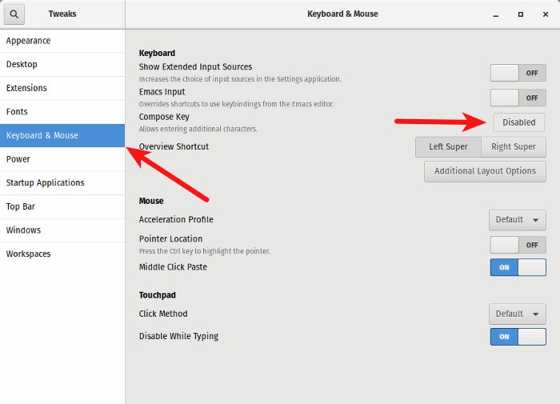Open the Appearance section

click(62, 41)
